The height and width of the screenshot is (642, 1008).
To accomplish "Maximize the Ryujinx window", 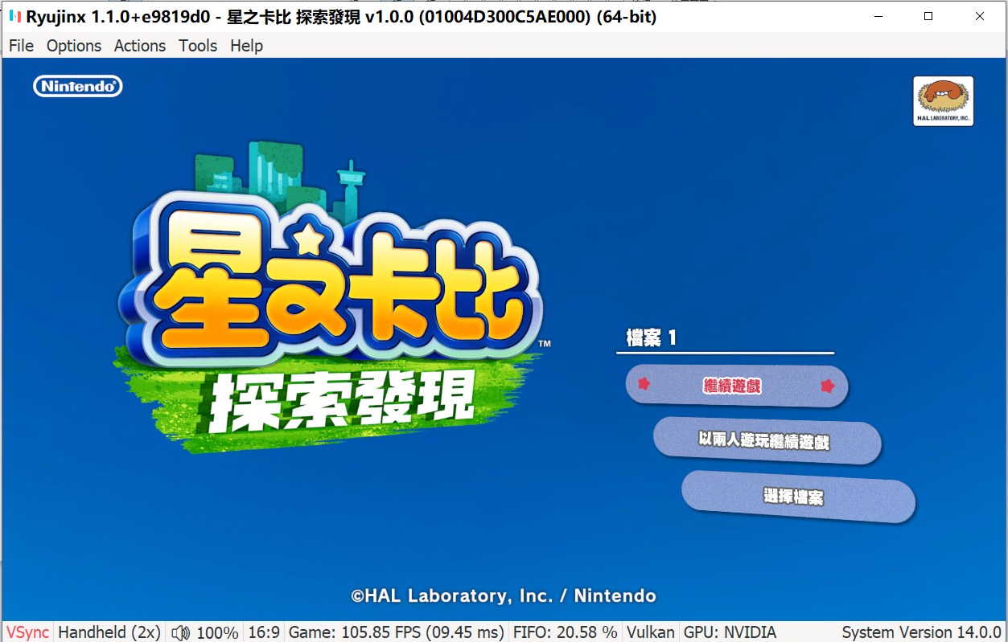I will (x=928, y=16).
